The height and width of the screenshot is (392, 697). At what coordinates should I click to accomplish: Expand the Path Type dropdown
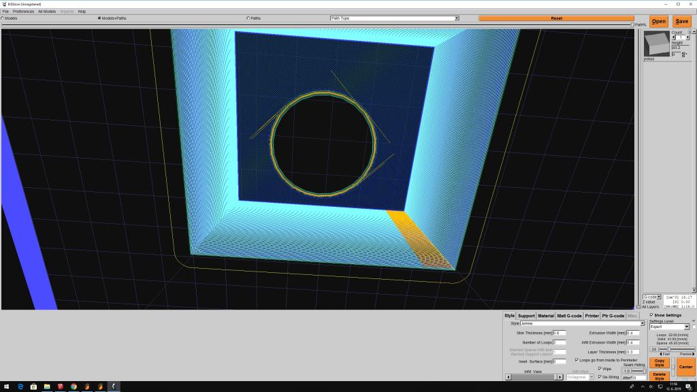(x=456, y=18)
